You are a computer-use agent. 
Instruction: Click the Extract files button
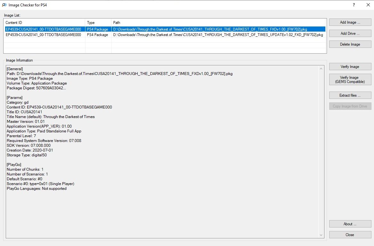pyautogui.click(x=350, y=95)
